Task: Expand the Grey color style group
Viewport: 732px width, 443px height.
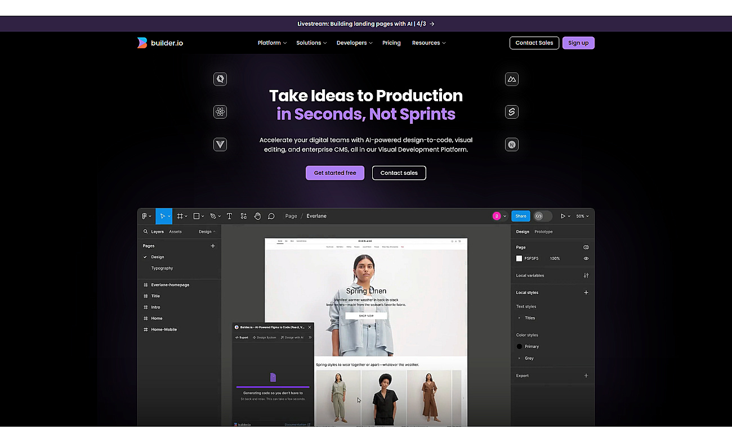Action: 519,358
